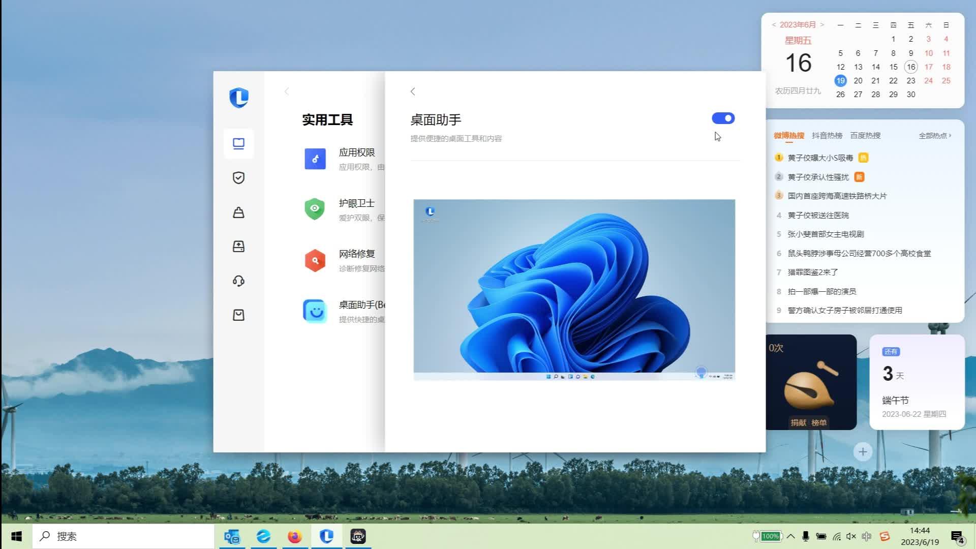The image size is (976, 549).
Task: Open hot topic 黄子佼承认性骚扰
Action: click(818, 177)
